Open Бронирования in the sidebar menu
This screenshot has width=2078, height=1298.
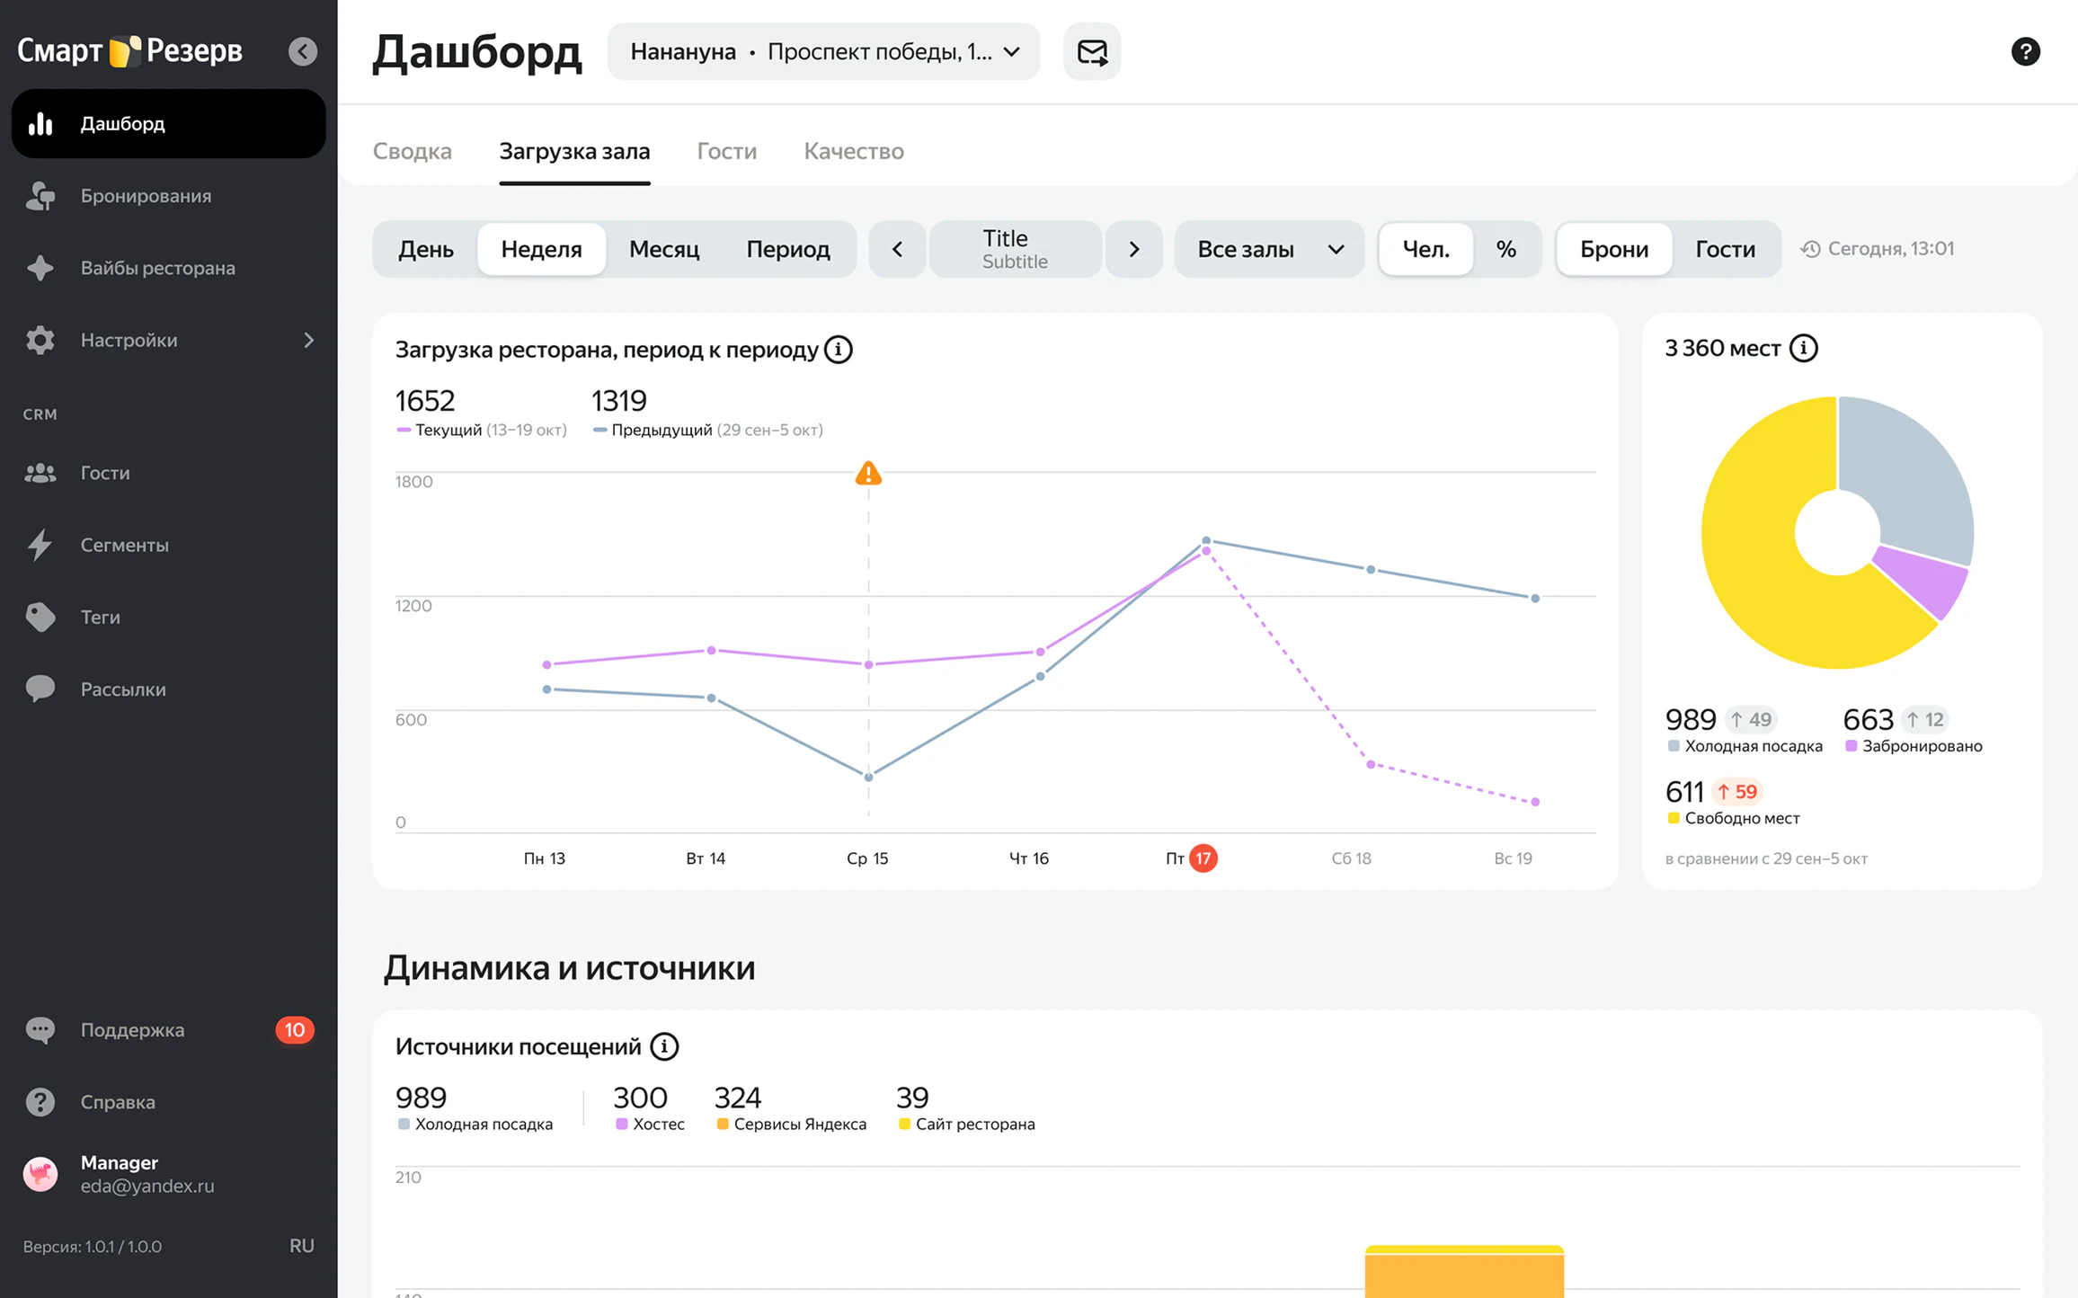tap(169, 196)
